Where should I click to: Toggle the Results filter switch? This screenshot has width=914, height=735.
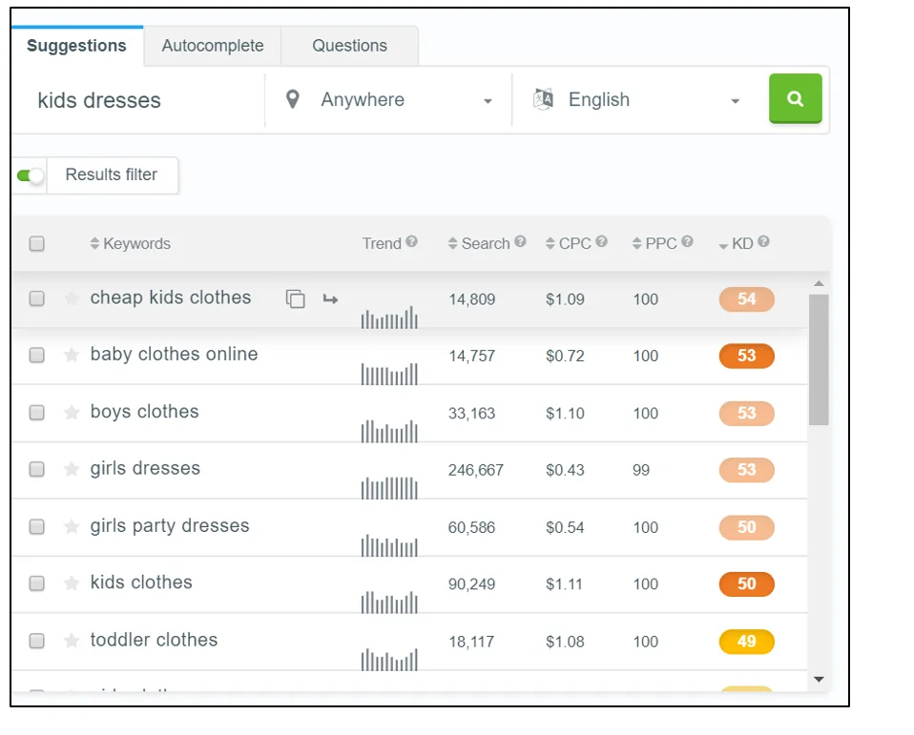[x=29, y=174]
